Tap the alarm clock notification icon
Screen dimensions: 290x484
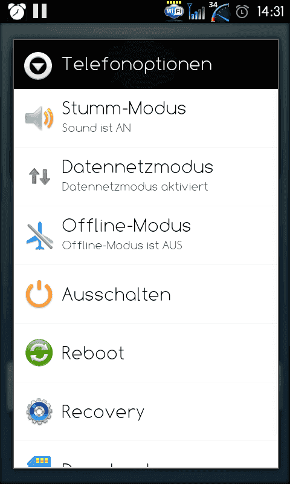pos(17,11)
